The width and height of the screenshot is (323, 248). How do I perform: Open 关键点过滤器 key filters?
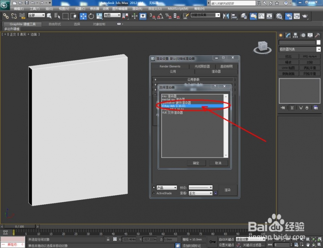pyautogui.click(x=254, y=245)
